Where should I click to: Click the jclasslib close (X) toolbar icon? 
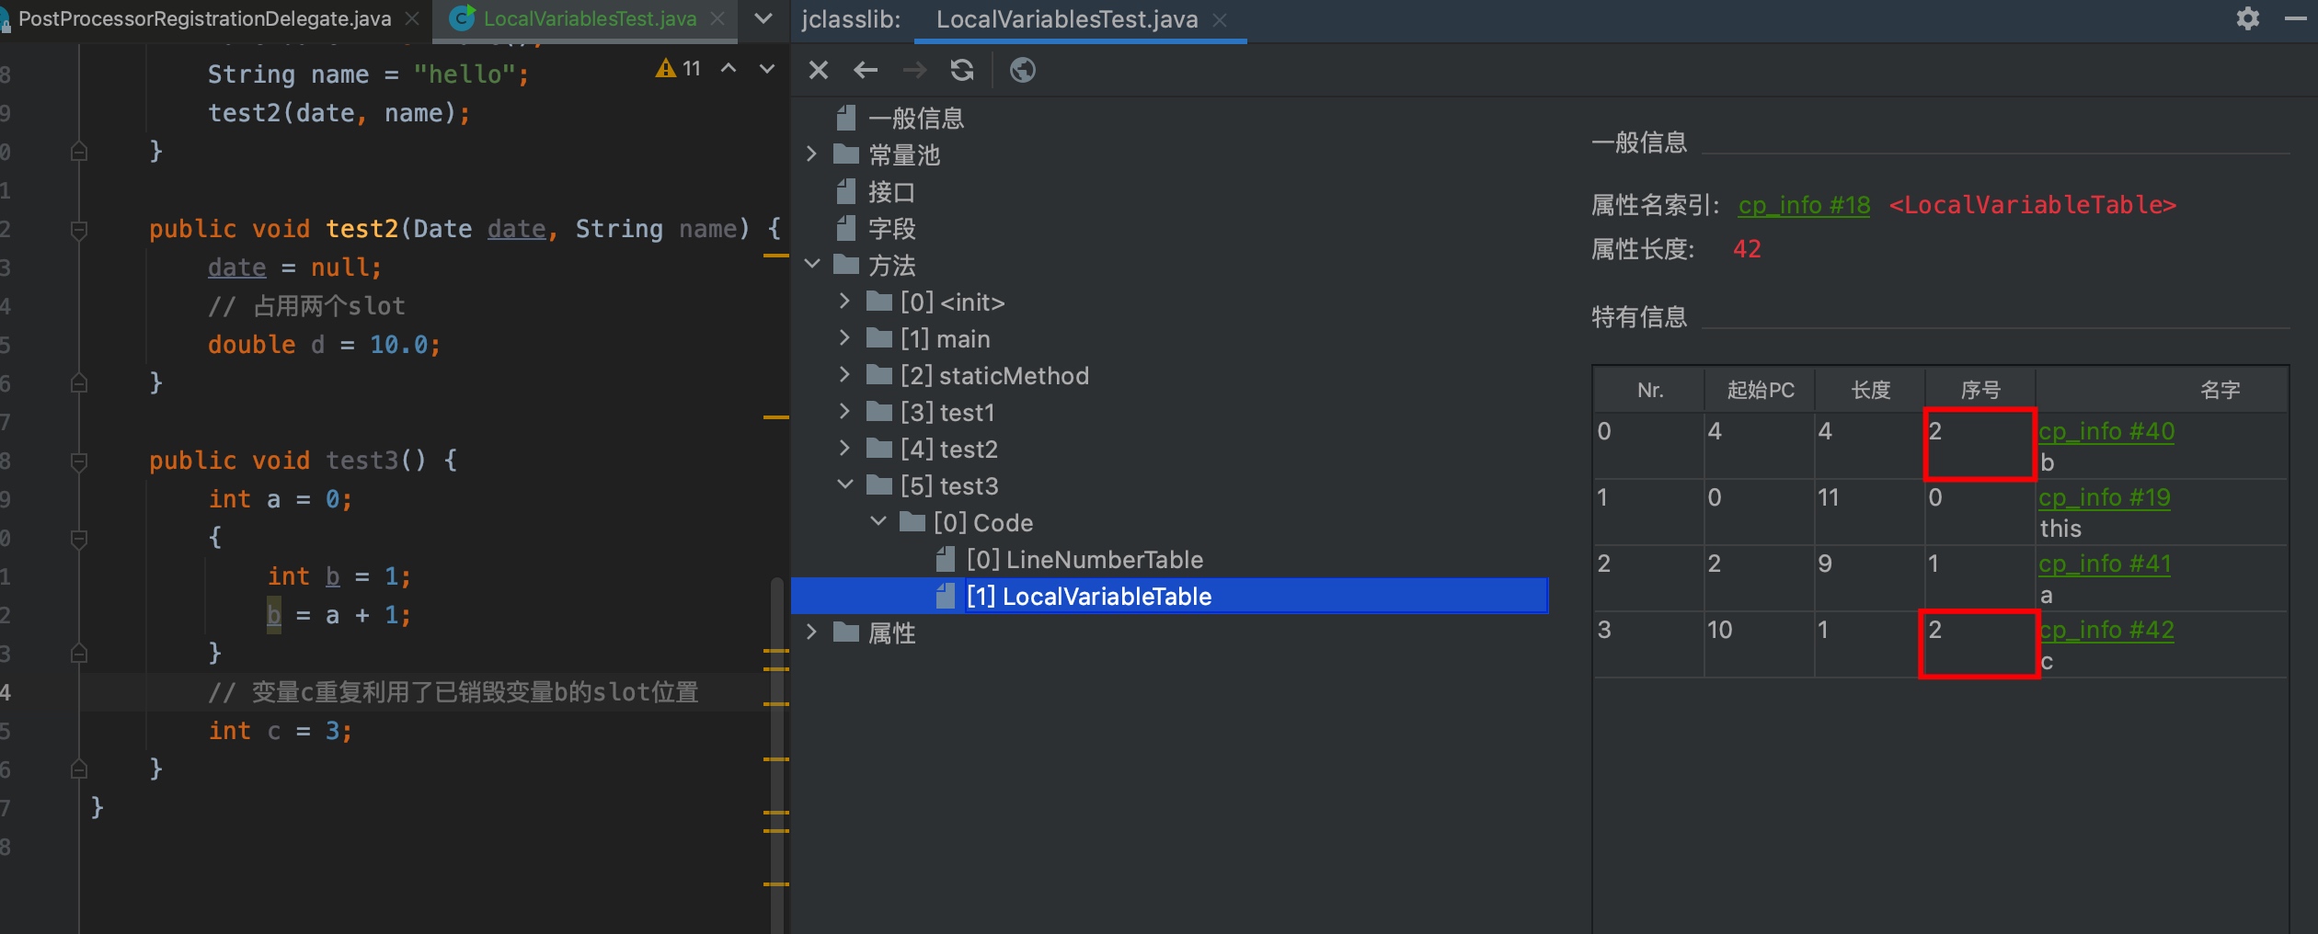(818, 70)
